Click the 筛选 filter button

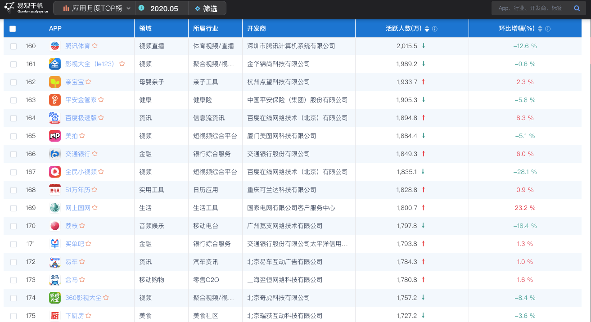[x=206, y=9]
